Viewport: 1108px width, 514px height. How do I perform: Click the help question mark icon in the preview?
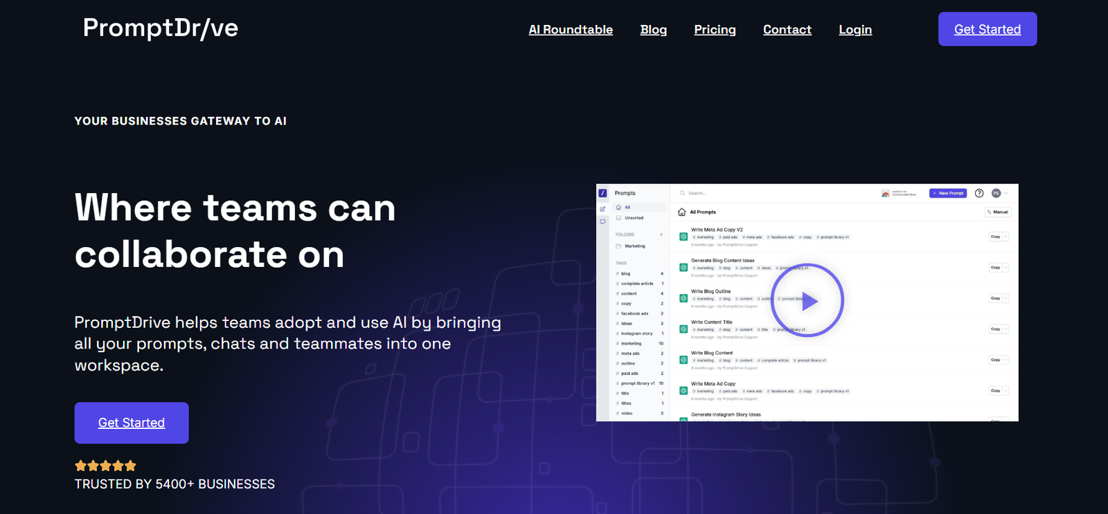tap(979, 193)
